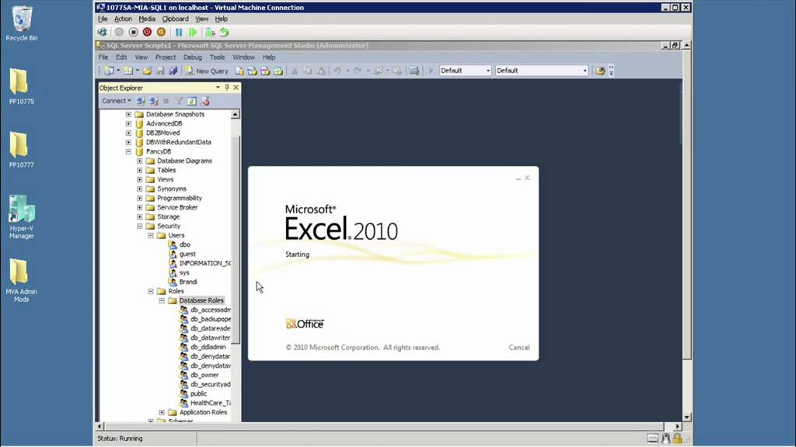Image resolution: width=796 pixels, height=447 pixels.
Task: Open a file with SSMS folder icon
Action: (147, 71)
